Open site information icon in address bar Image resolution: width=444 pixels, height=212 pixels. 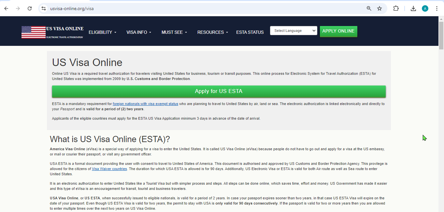point(44,8)
